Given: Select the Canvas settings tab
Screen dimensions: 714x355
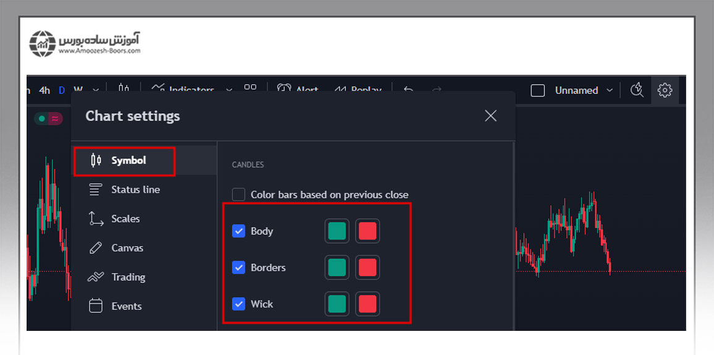Looking at the screenshot, I should (127, 248).
